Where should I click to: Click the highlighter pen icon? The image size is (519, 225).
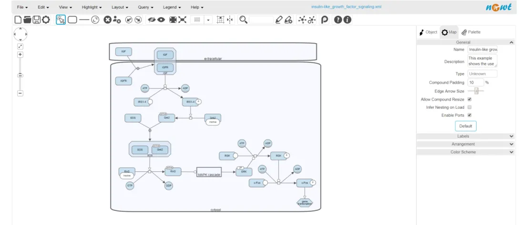(279, 20)
